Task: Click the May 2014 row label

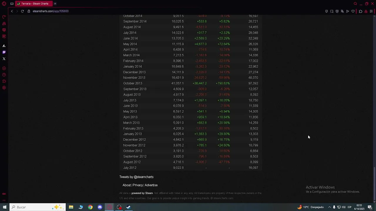Action: 130,44
